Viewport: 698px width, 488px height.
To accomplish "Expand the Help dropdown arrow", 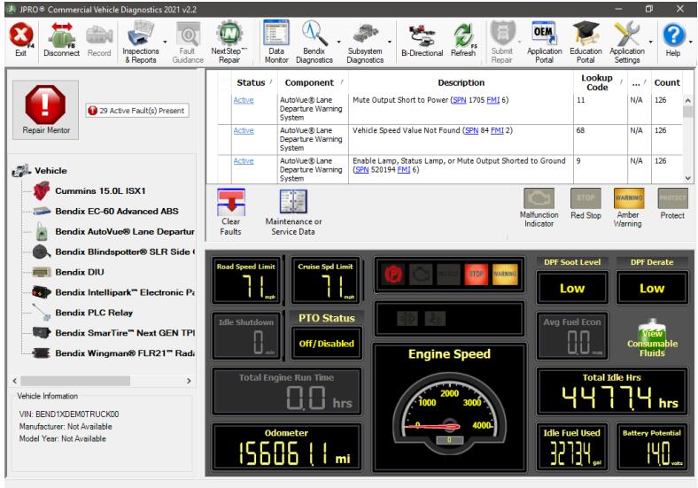I will (690, 43).
